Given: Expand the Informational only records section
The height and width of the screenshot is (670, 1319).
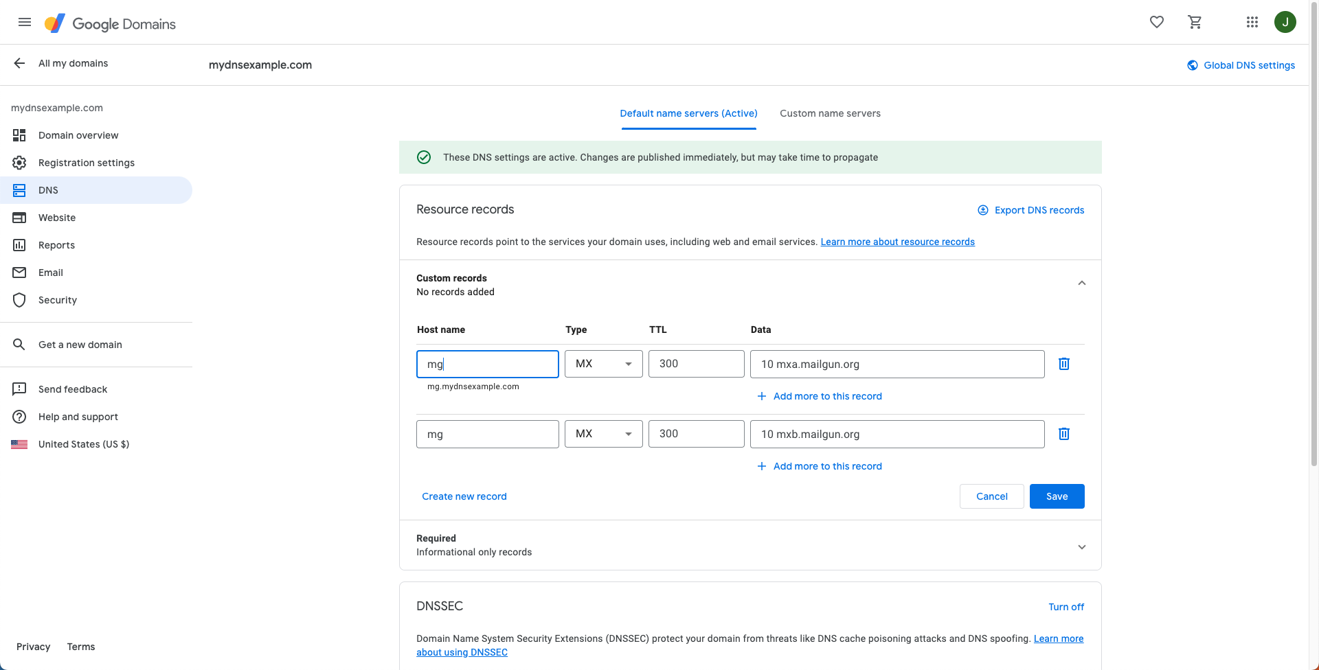Looking at the screenshot, I should pos(1081,546).
